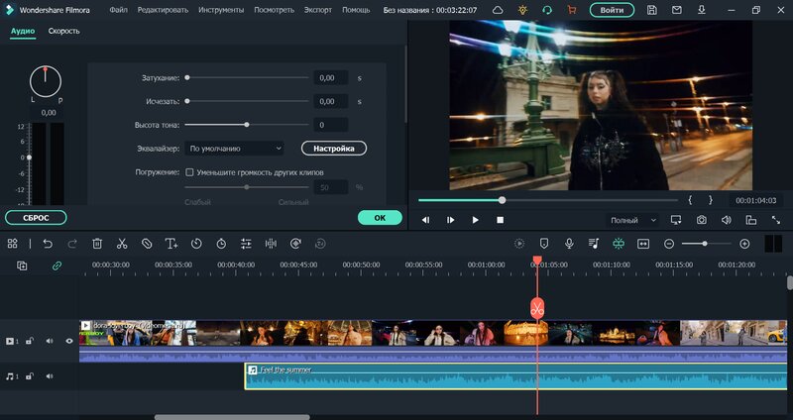This screenshot has width=793, height=420.
Task: Toggle preview volume speaker icon
Action: (x=727, y=220)
